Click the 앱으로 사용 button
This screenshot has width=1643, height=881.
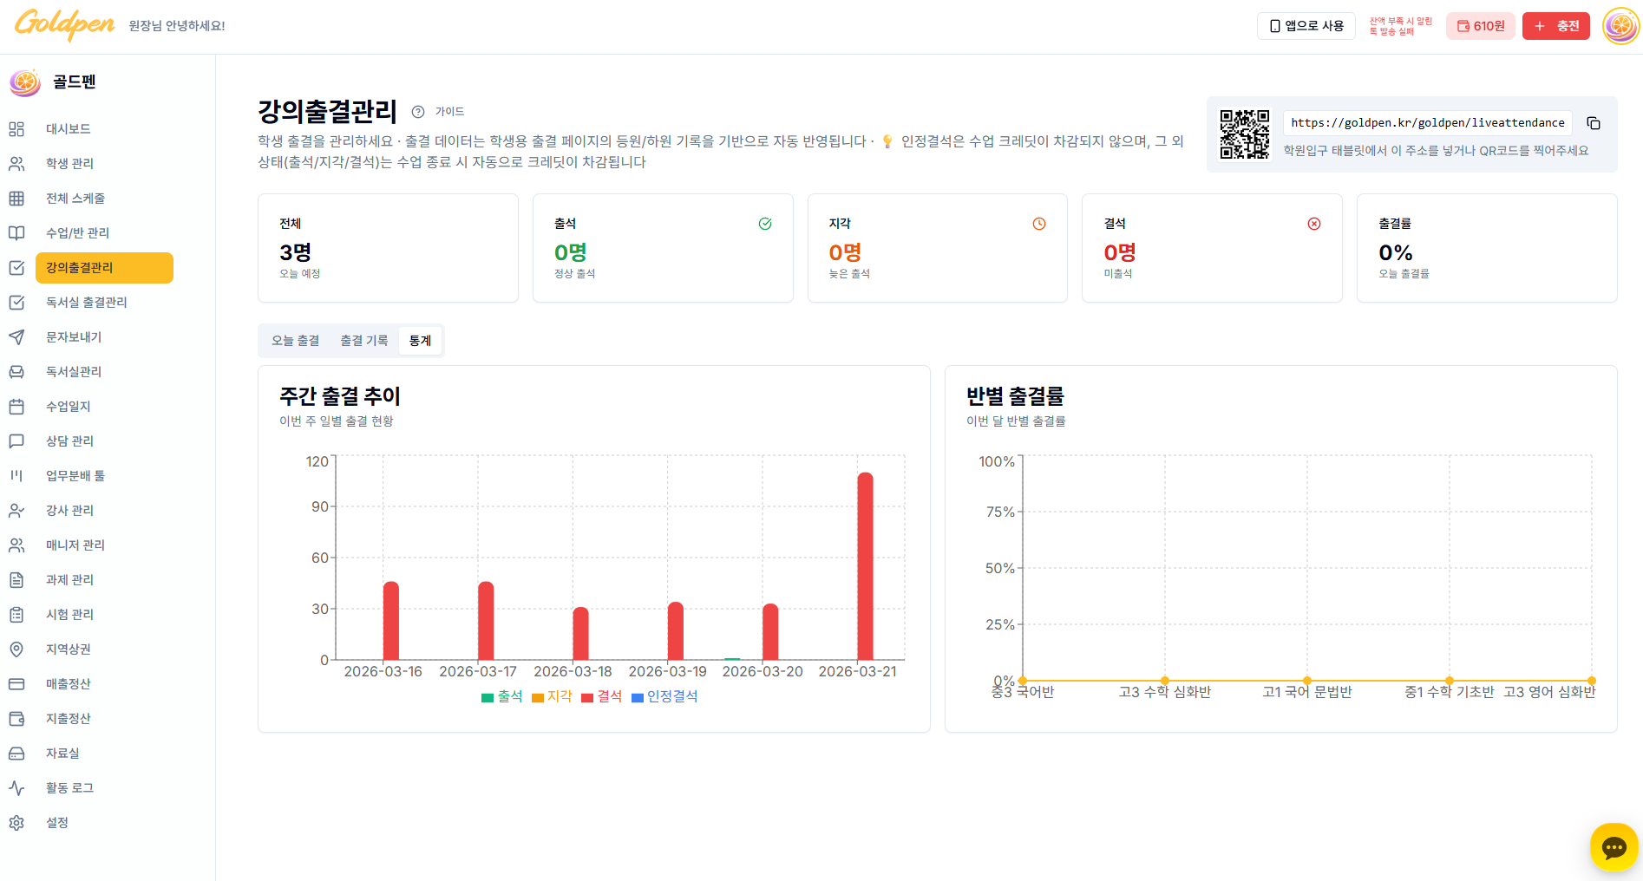coord(1306,25)
